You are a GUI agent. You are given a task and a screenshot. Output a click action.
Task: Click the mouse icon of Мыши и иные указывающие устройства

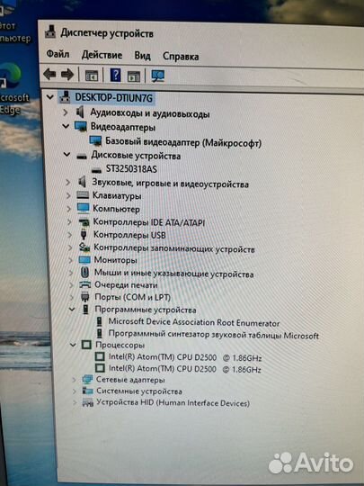click(84, 273)
